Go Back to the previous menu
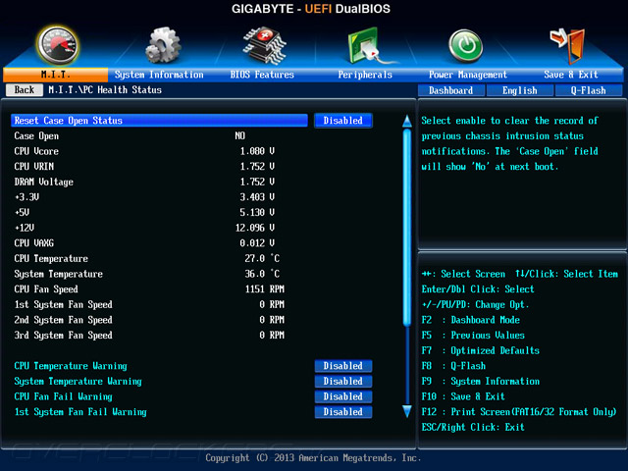This screenshot has width=628, height=471. (25, 89)
